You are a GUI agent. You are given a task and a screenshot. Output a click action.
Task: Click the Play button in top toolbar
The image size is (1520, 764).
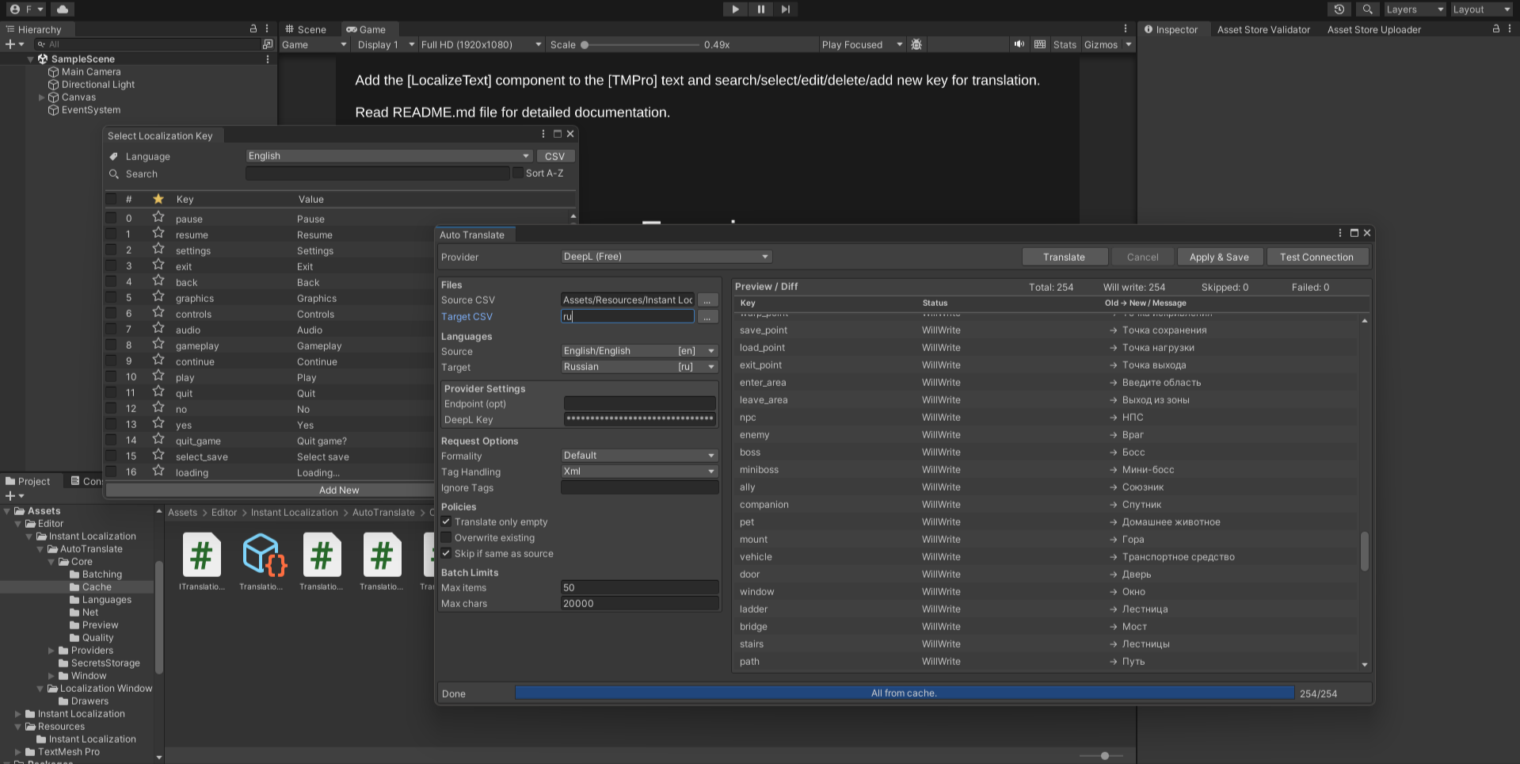pos(735,10)
